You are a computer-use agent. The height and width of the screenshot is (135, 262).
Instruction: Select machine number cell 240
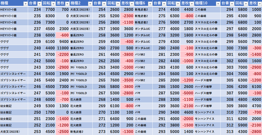pos(35,48)
